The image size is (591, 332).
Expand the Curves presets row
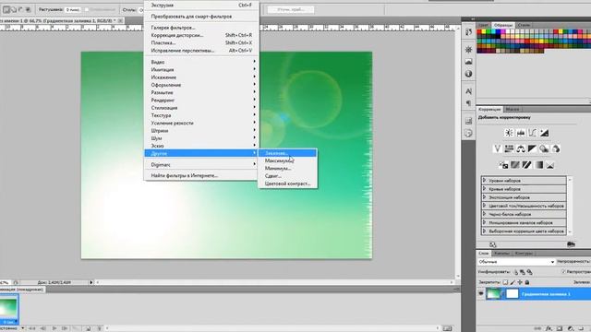tap(524, 189)
